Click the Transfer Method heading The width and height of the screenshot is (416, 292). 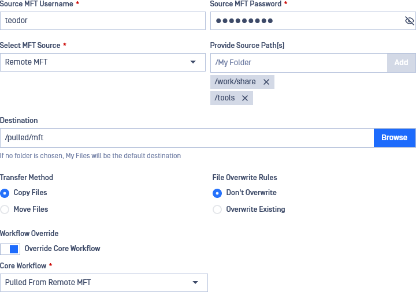27,177
